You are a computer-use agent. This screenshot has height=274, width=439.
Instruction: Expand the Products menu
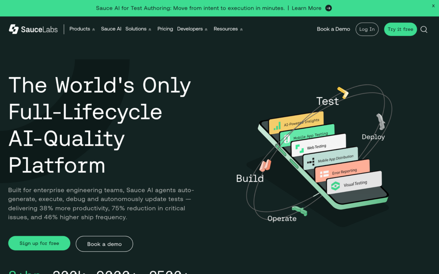click(x=82, y=29)
